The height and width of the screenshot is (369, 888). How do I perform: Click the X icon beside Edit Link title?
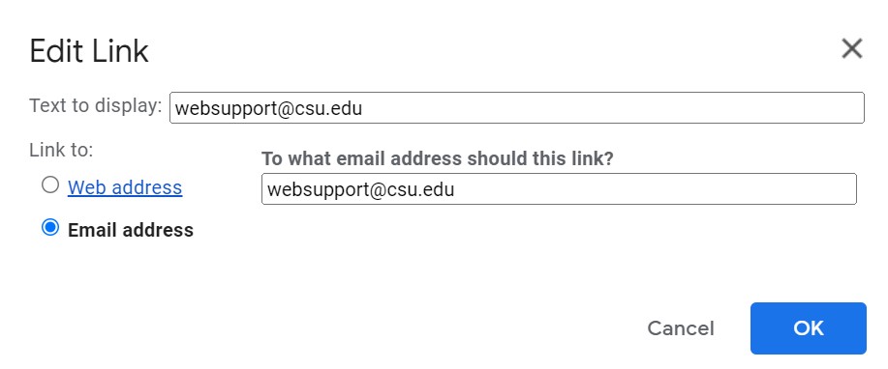click(x=852, y=48)
